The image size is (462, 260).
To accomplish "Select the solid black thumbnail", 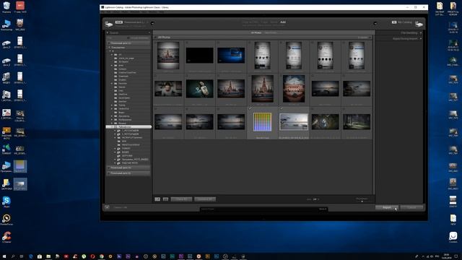I will tap(199, 56).
